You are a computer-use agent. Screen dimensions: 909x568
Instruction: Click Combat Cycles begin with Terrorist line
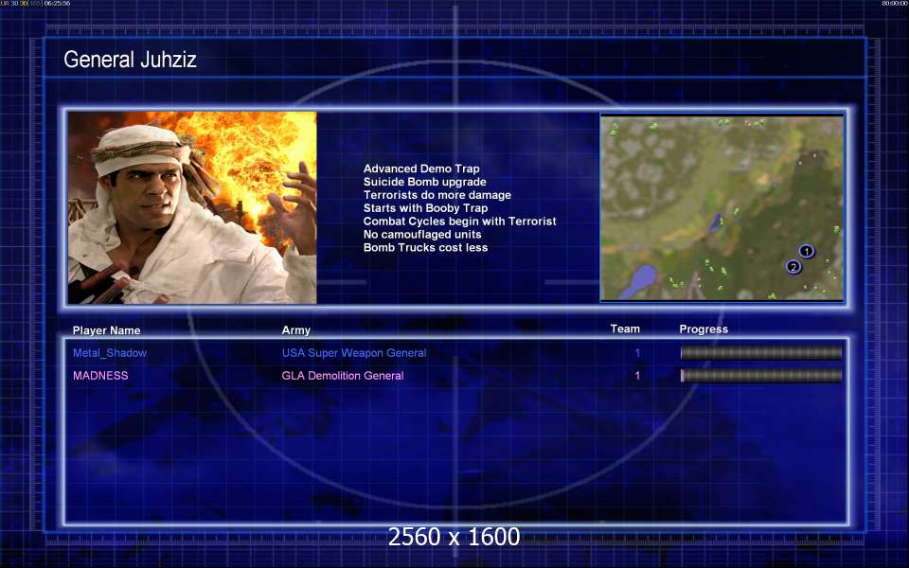pyautogui.click(x=459, y=222)
